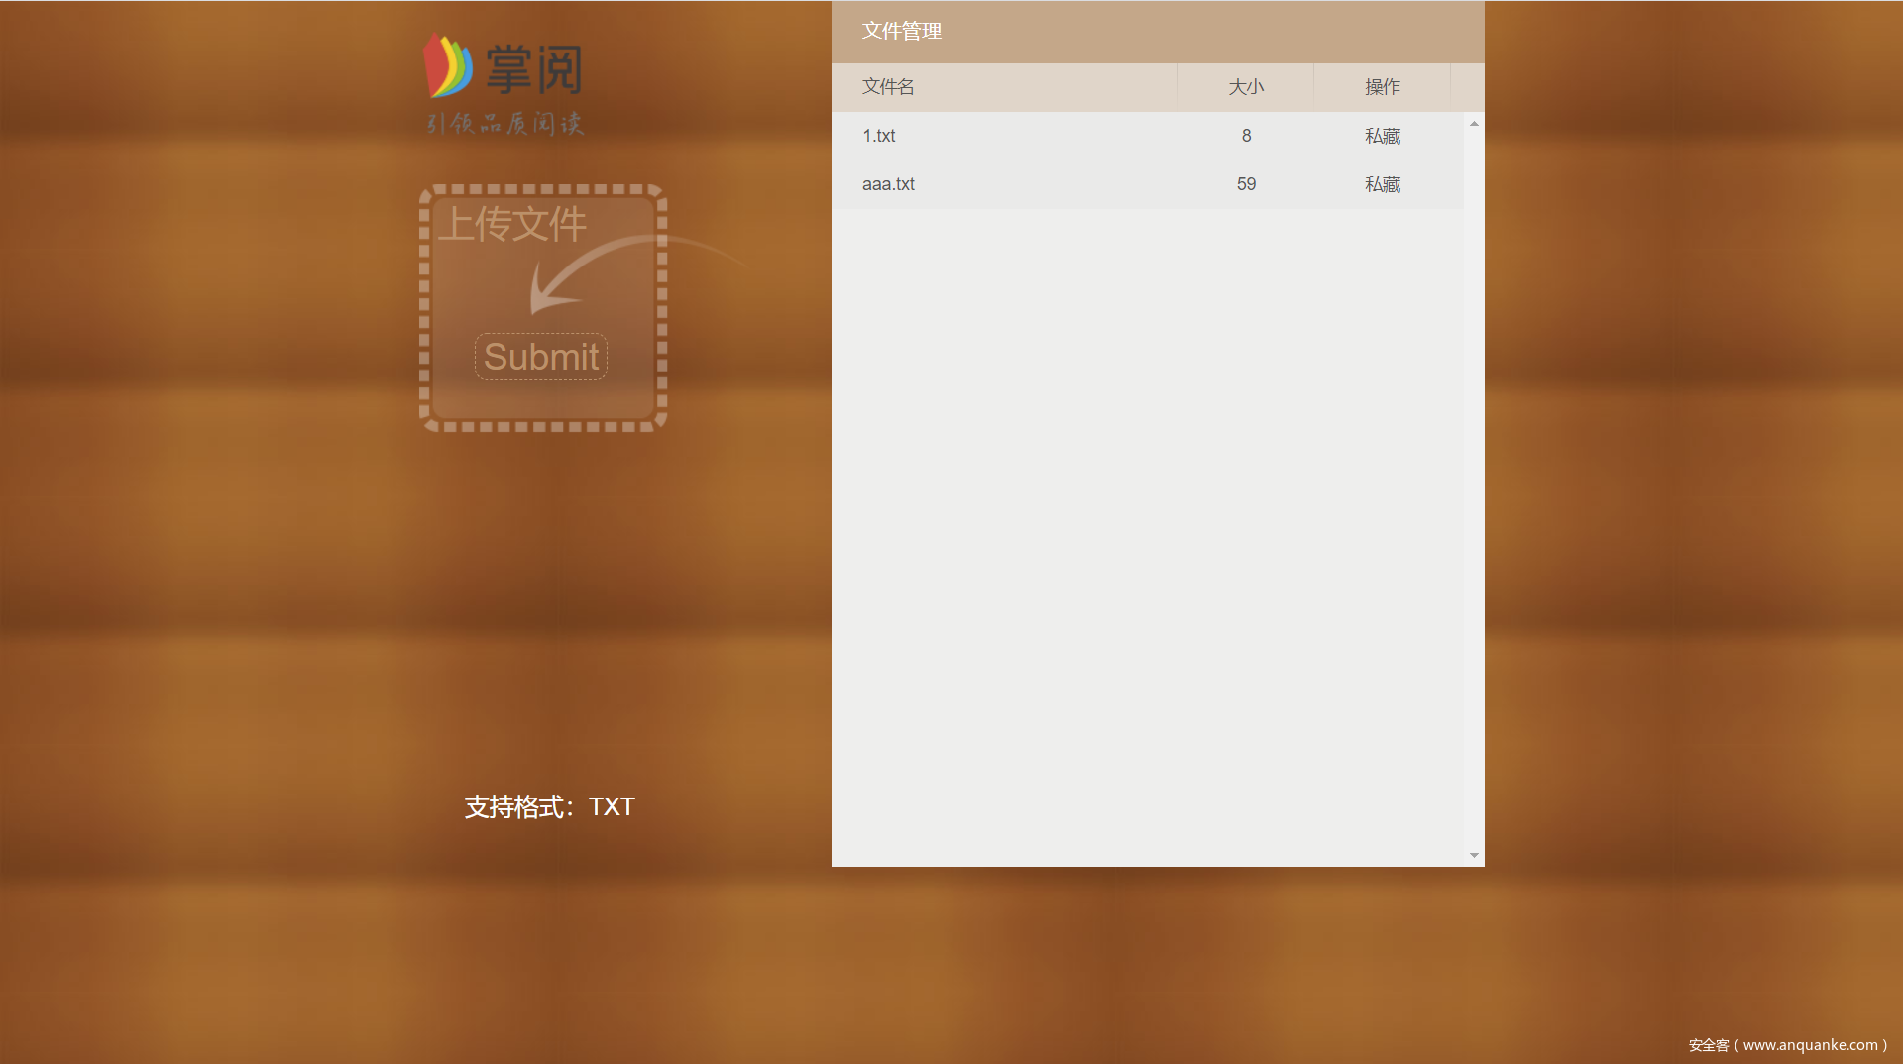
Task: Click 私藏 for aaa.txt
Action: 1382,184
